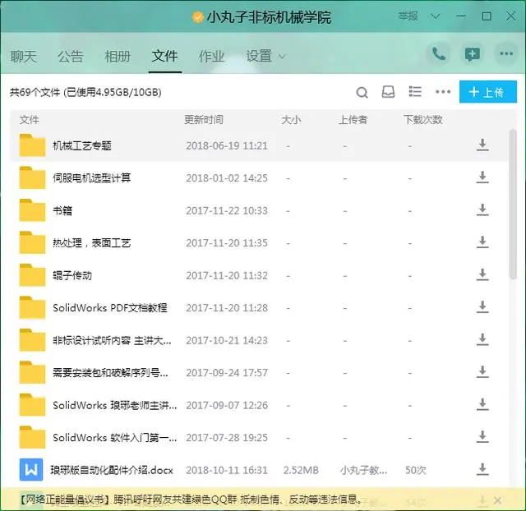Image resolution: width=526 pixels, height=511 pixels.
Task: Open folder named 伺服电机选型计算
Action: pos(91,177)
